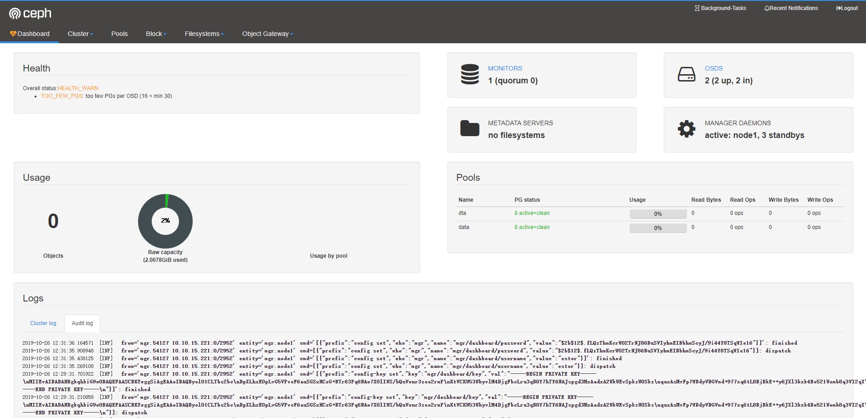866x418 pixels.
Task: Expand the Block dropdown menu
Action: [156, 34]
